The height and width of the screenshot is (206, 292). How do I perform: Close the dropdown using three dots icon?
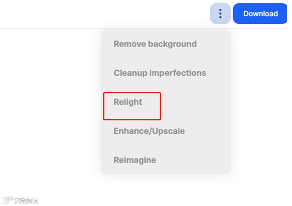pyautogui.click(x=220, y=14)
